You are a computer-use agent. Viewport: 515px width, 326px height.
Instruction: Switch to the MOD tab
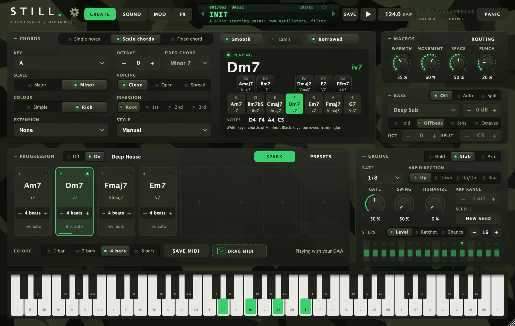pos(160,14)
